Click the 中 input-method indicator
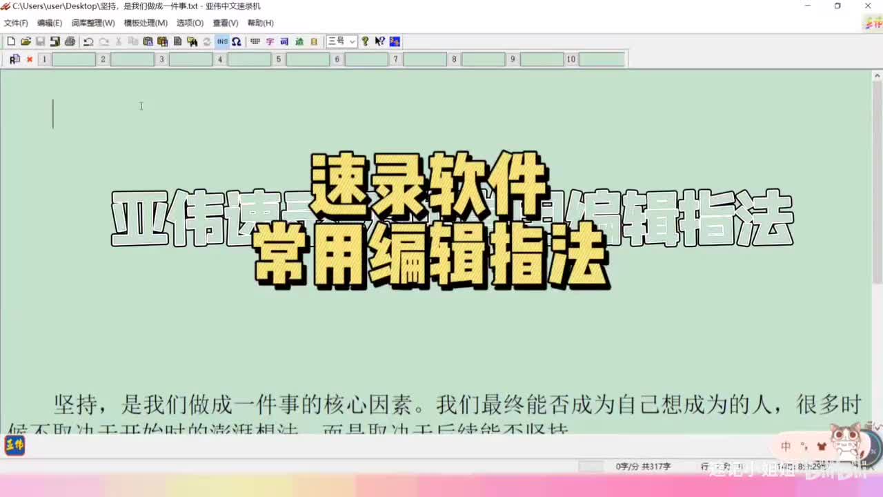The width and height of the screenshot is (883, 497). 786,447
